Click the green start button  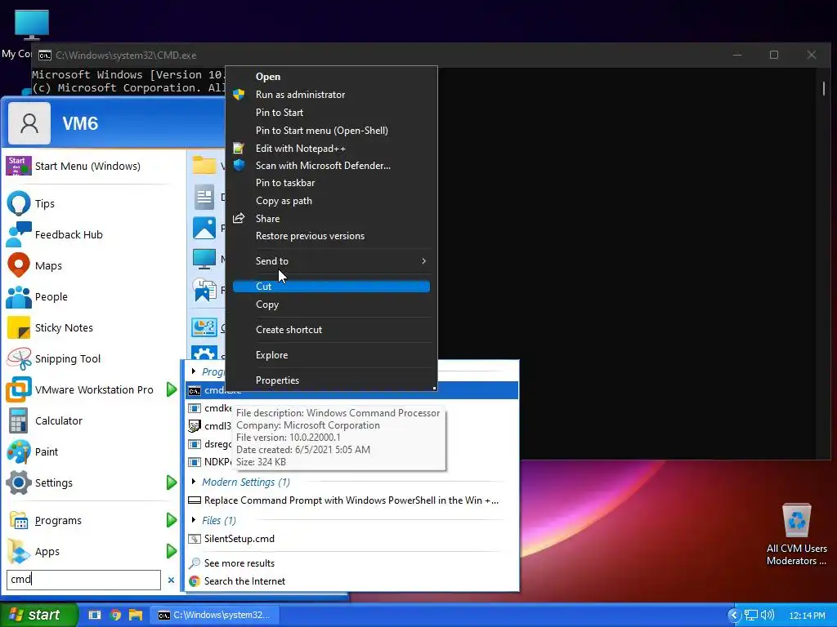[38, 615]
